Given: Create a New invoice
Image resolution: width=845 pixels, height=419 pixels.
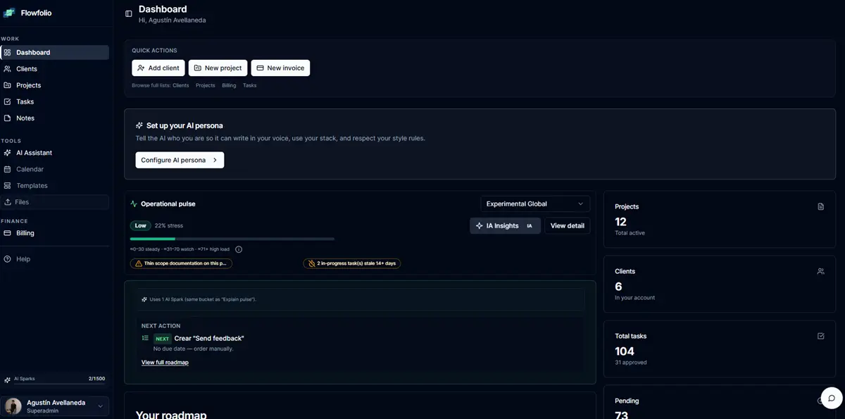Looking at the screenshot, I should point(280,68).
